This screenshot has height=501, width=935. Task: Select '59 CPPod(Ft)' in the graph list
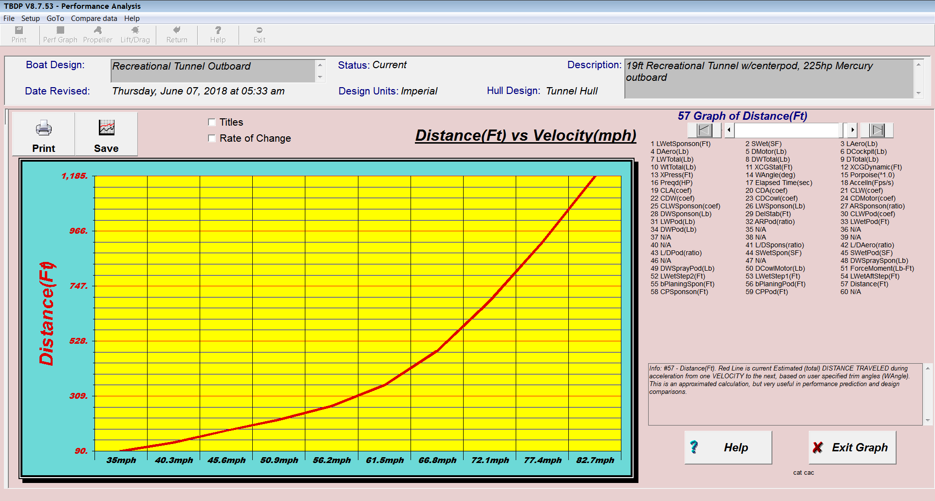click(767, 292)
